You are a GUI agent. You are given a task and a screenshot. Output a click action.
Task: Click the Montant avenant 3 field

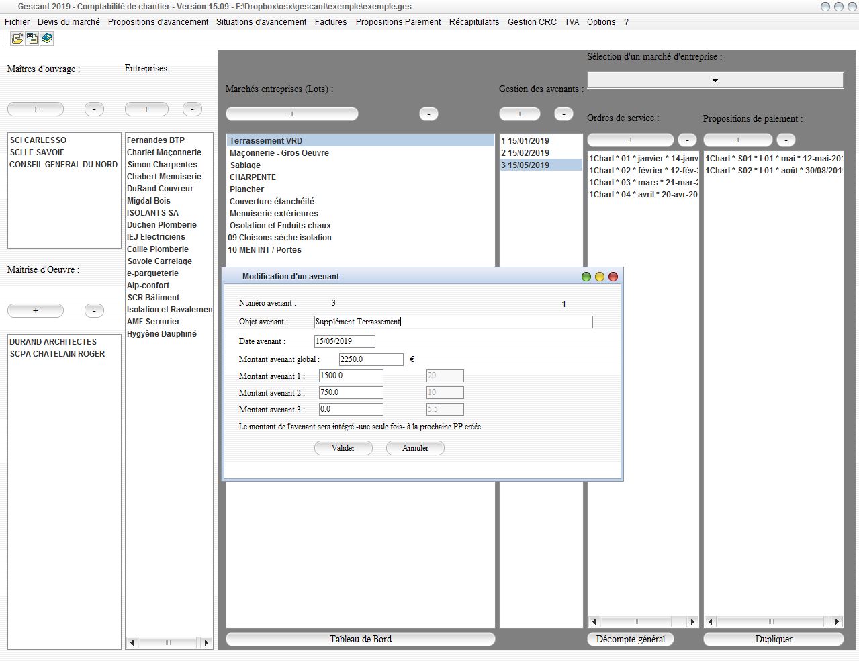click(351, 409)
